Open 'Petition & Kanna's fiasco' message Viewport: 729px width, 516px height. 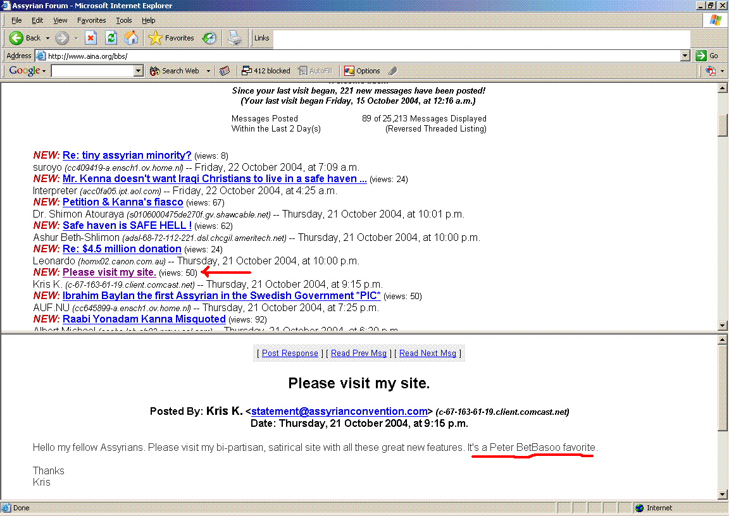(x=123, y=202)
